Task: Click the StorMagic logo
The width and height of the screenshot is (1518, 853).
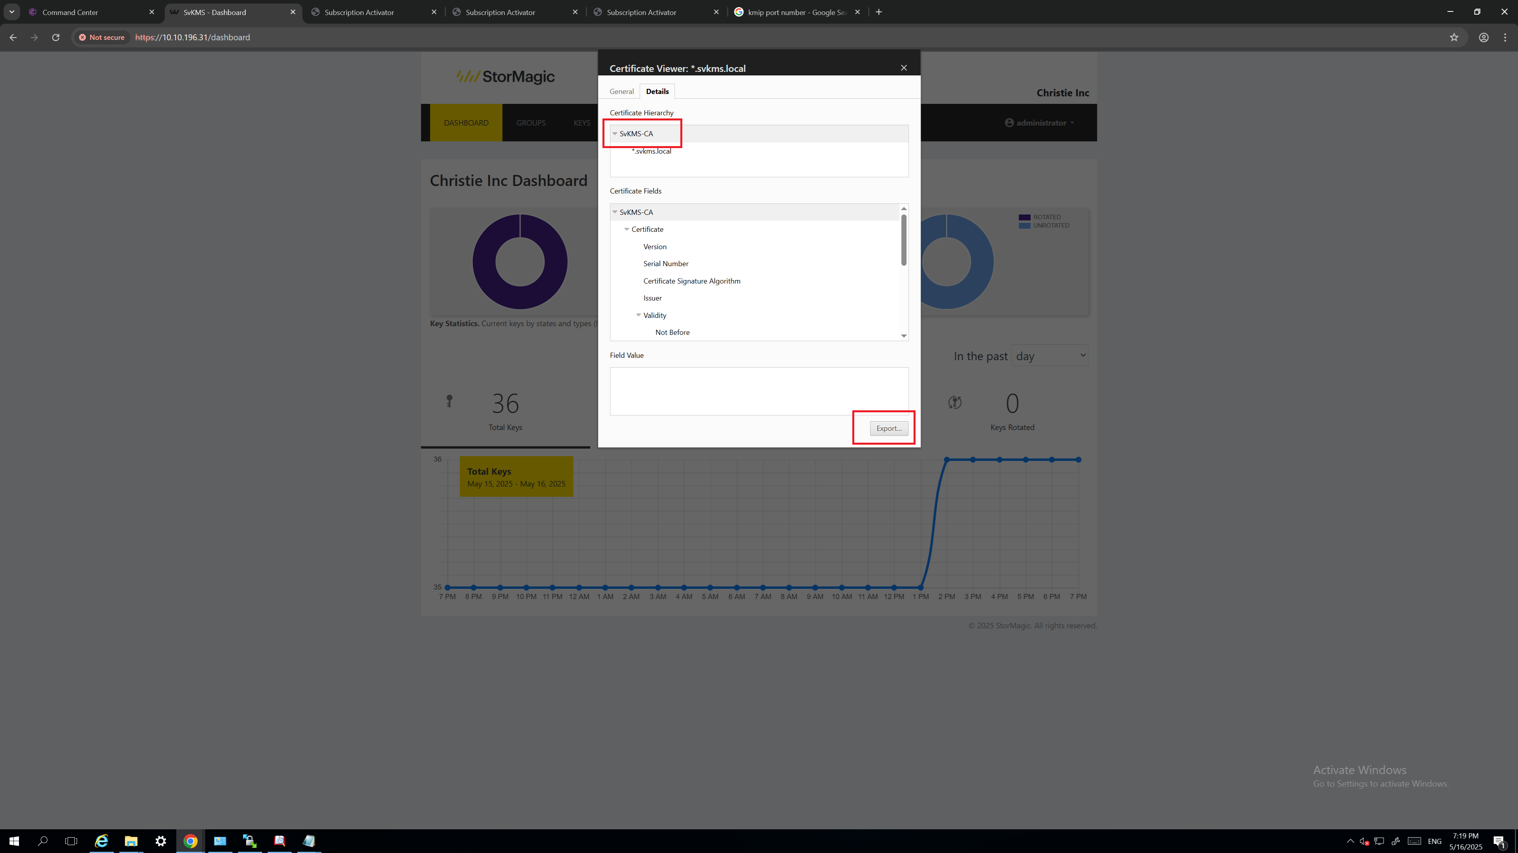Action: 506,77
